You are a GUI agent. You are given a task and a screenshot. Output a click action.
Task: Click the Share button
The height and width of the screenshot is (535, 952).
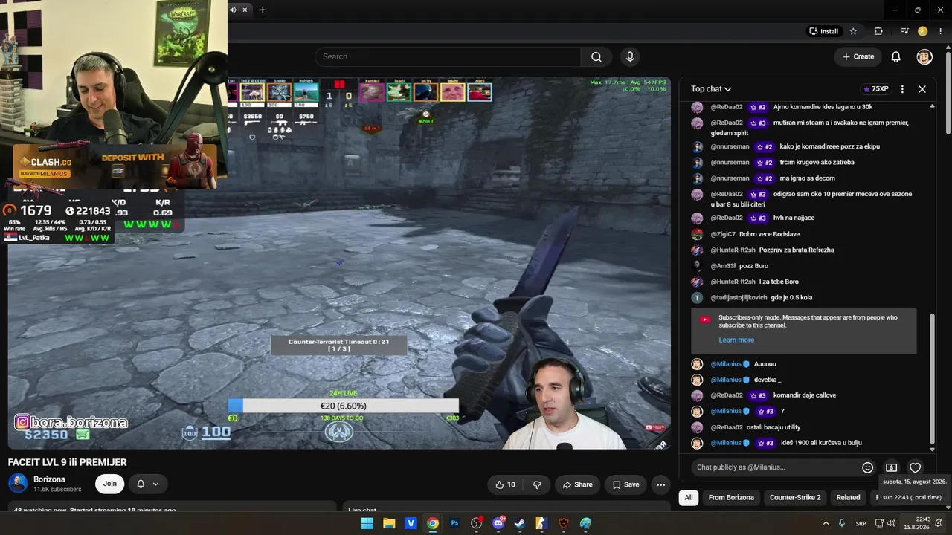(x=578, y=484)
